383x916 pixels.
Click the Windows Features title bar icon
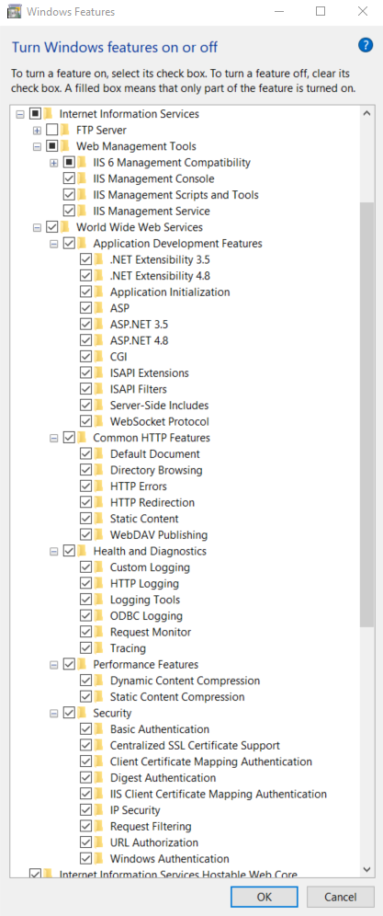pyautogui.click(x=13, y=12)
